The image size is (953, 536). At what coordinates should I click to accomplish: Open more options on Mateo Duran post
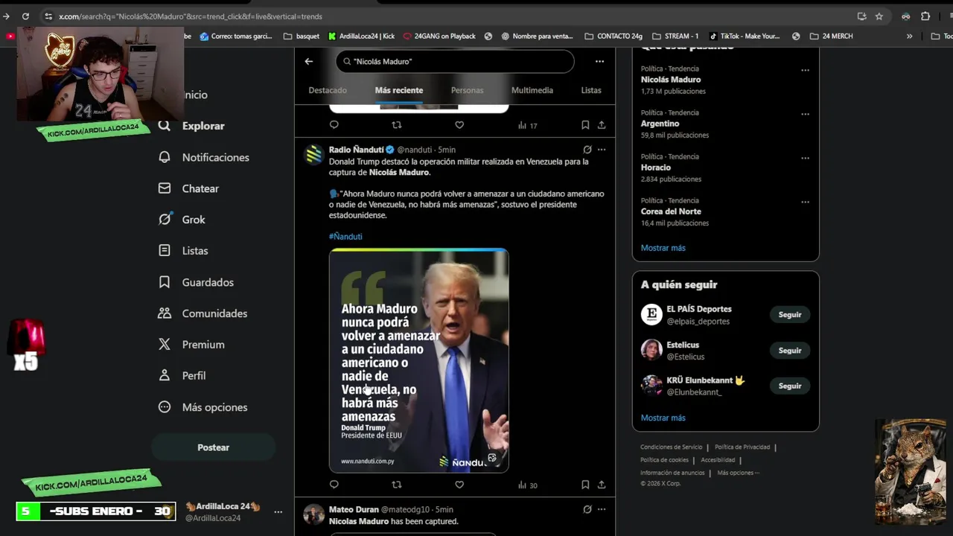(x=602, y=509)
